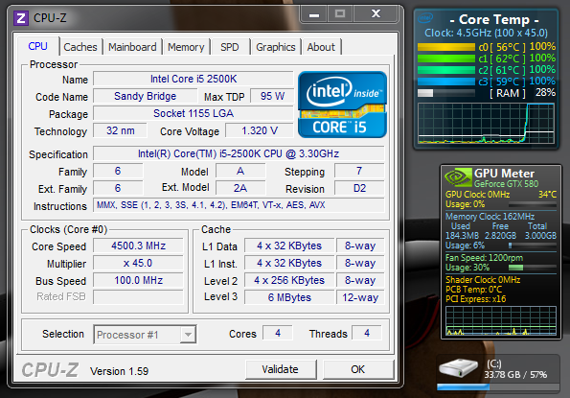Click the Validate button

click(x=281, y=369)
